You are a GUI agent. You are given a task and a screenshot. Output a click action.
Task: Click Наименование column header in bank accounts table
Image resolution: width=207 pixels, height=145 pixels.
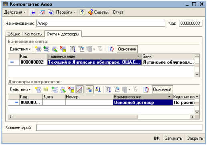click(x=94, y=56)
